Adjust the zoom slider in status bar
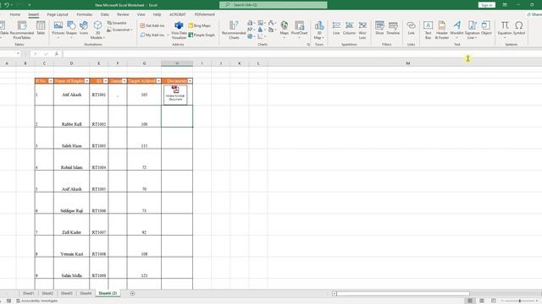 pos(519,301)
